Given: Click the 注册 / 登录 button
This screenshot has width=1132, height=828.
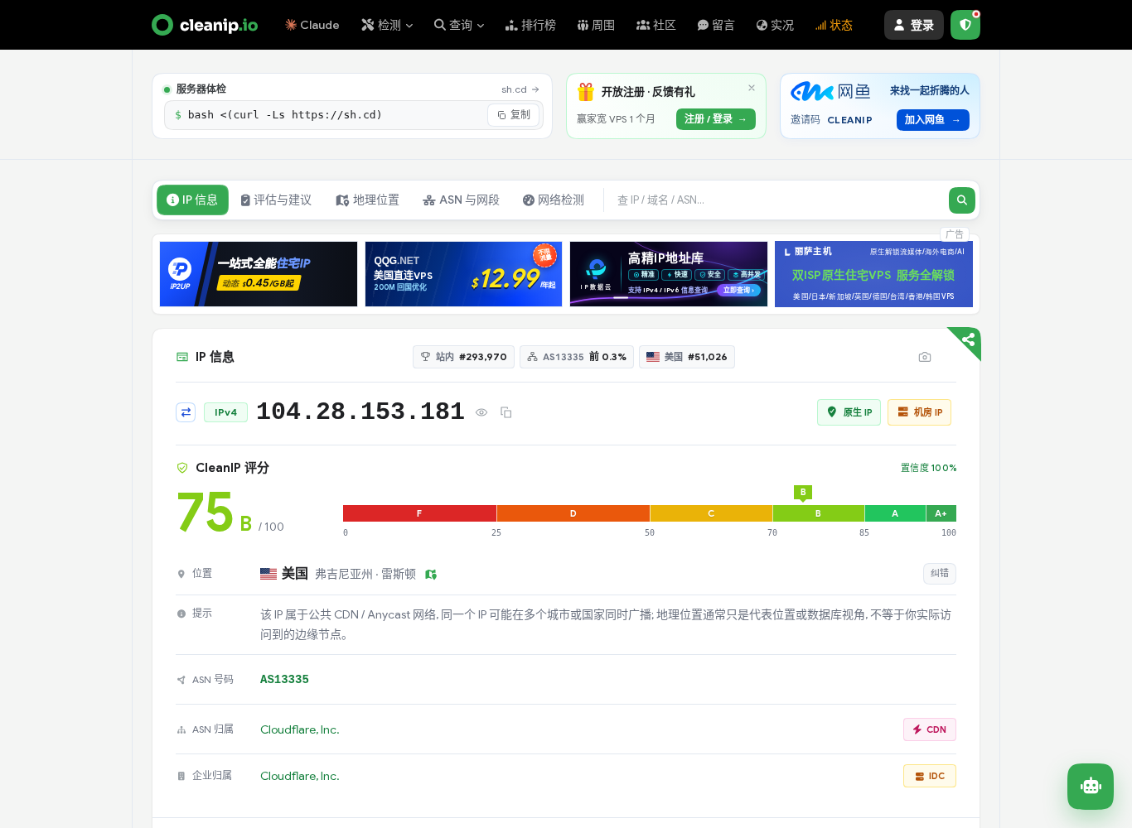Looking at the screenshot, I should click(x=716, y=119).
